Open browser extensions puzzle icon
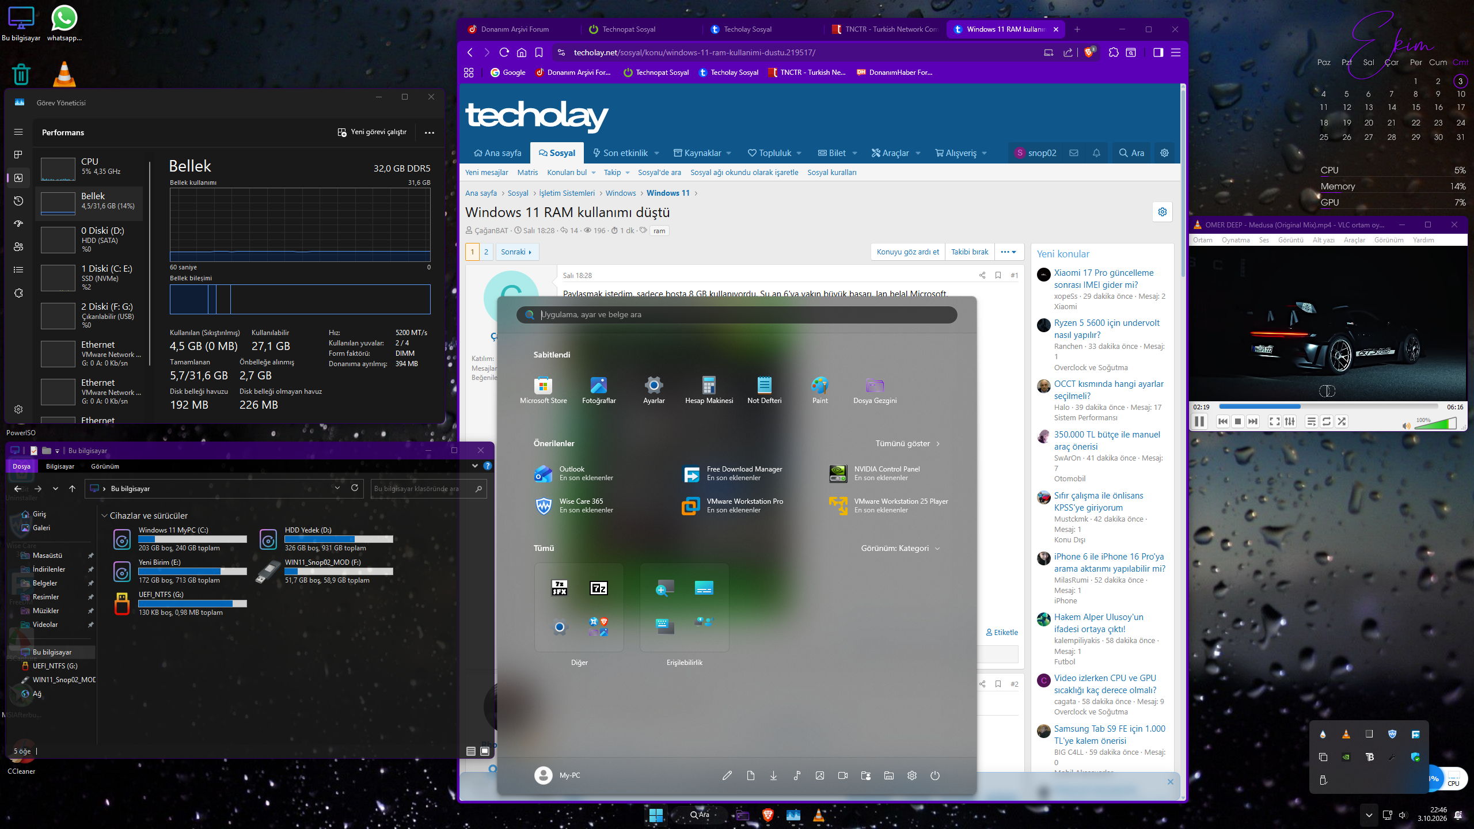 [1114, 52]
